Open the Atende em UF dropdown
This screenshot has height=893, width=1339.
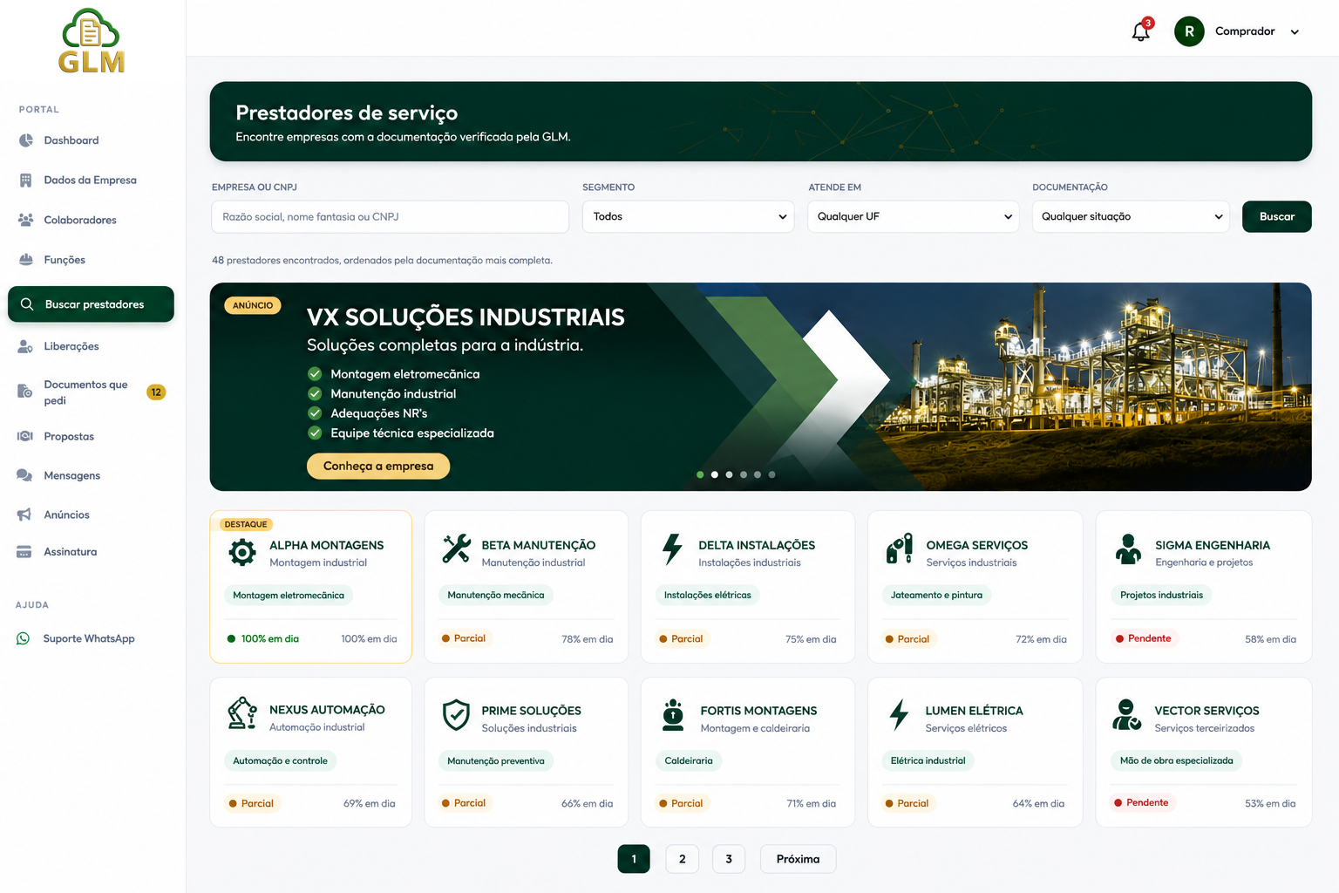913,216
